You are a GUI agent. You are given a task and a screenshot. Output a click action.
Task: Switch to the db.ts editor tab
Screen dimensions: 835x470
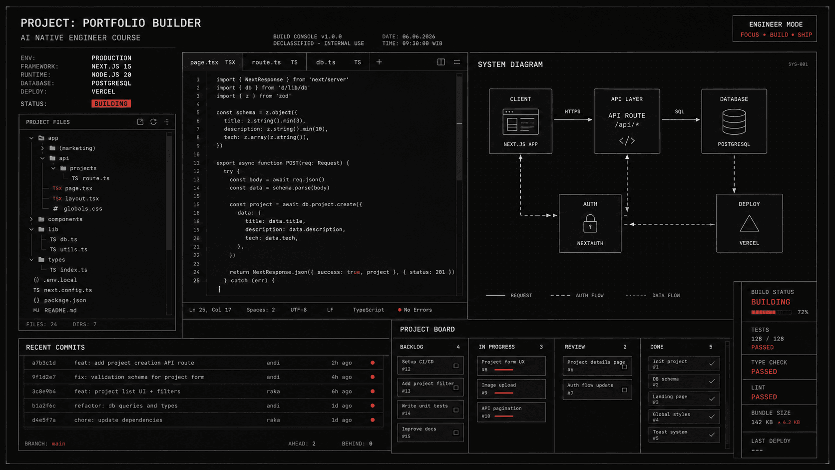[338, 62]
